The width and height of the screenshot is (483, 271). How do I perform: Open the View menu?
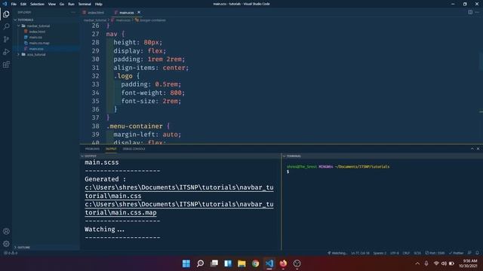pos(52,4)
